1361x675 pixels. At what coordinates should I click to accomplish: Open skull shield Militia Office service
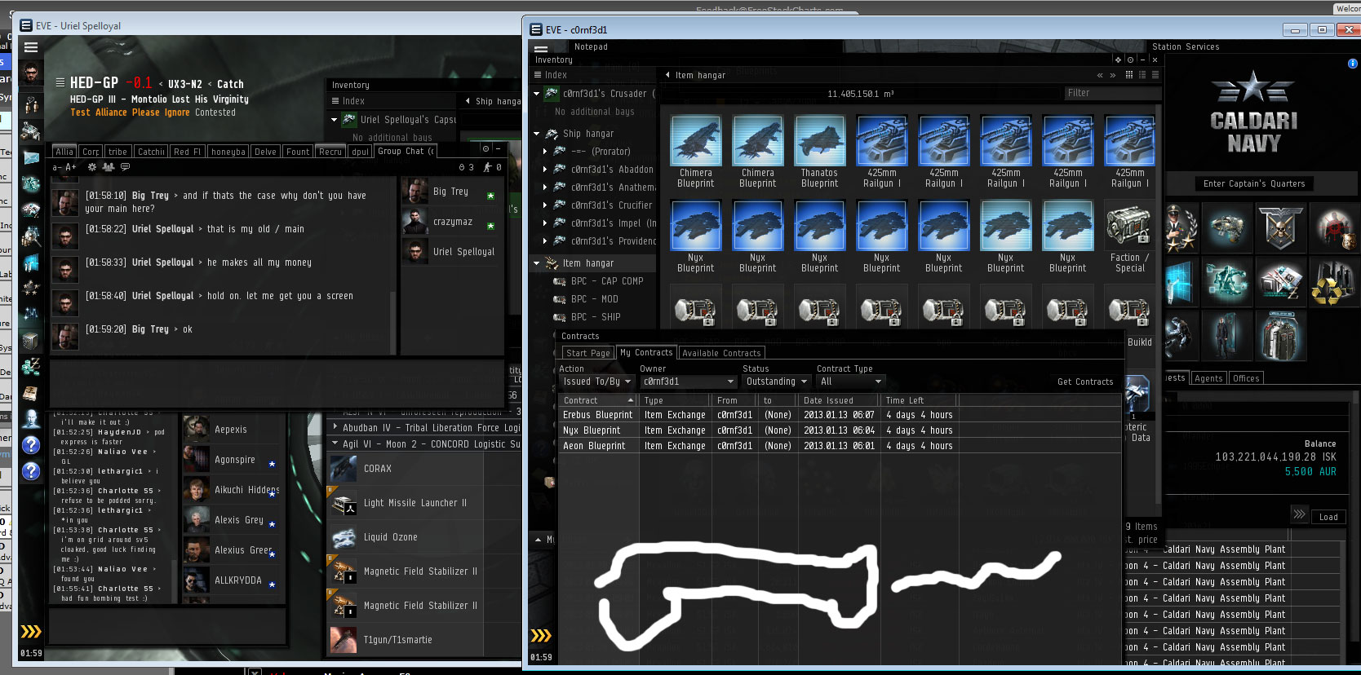[1280, 227]
